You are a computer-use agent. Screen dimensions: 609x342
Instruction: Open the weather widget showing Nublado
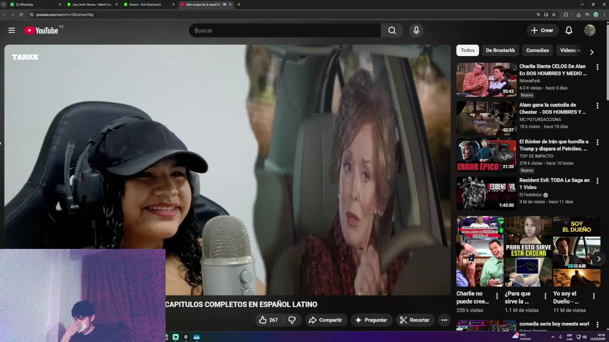coord(521,337)
